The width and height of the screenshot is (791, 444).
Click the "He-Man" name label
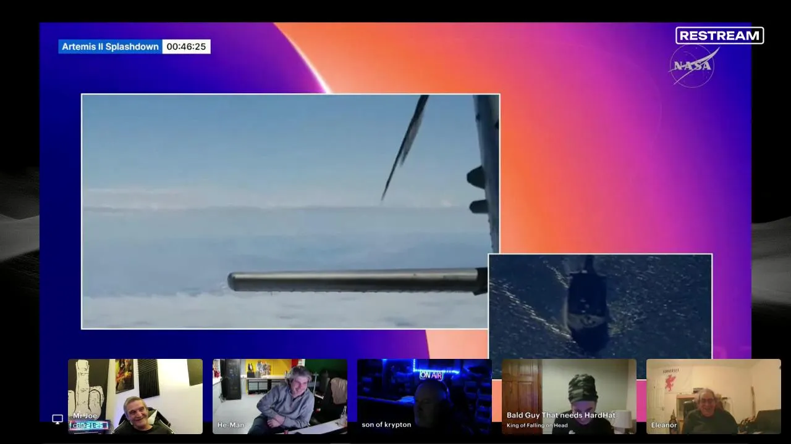click(x=231, y=425)
